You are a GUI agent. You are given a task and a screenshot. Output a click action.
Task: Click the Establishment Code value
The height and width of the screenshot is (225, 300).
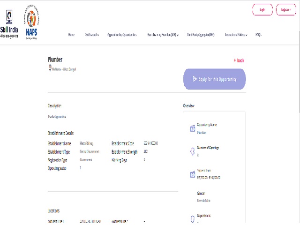pyautogui.click(x=150, y=143)
